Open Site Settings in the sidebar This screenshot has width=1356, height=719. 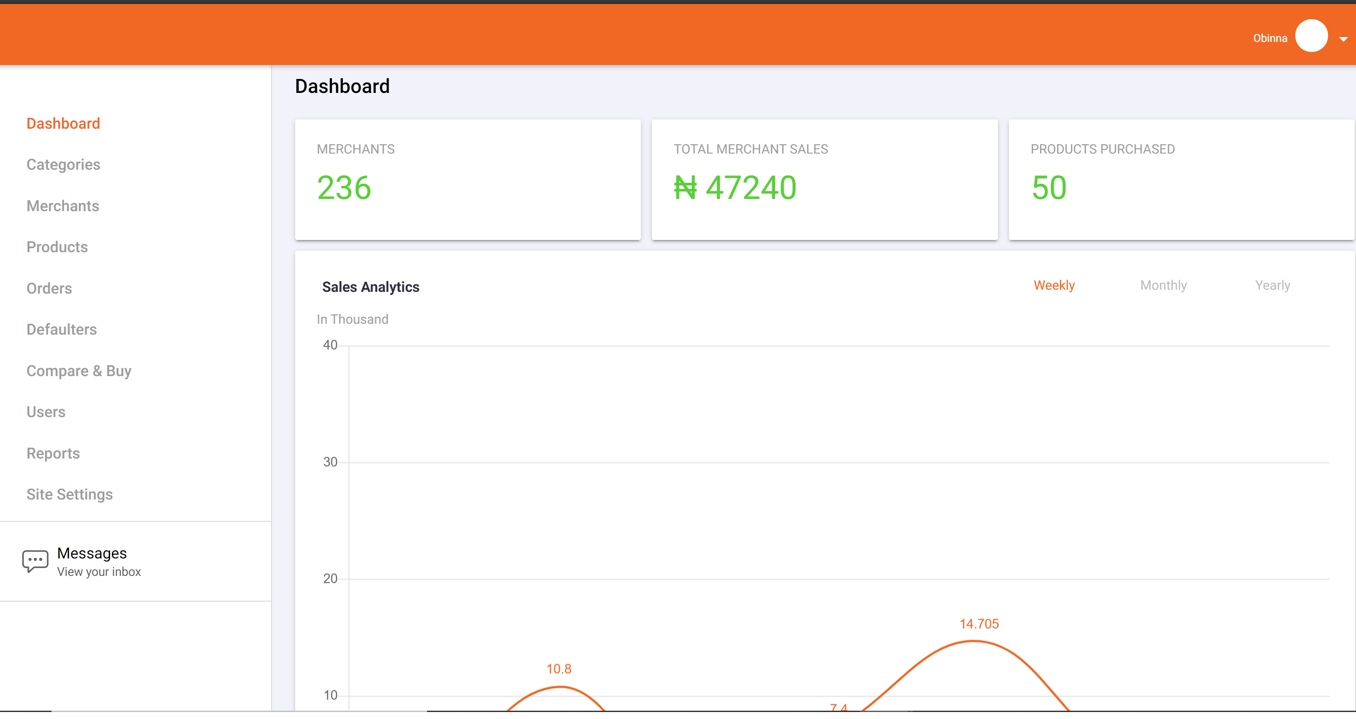pos(69,494)
